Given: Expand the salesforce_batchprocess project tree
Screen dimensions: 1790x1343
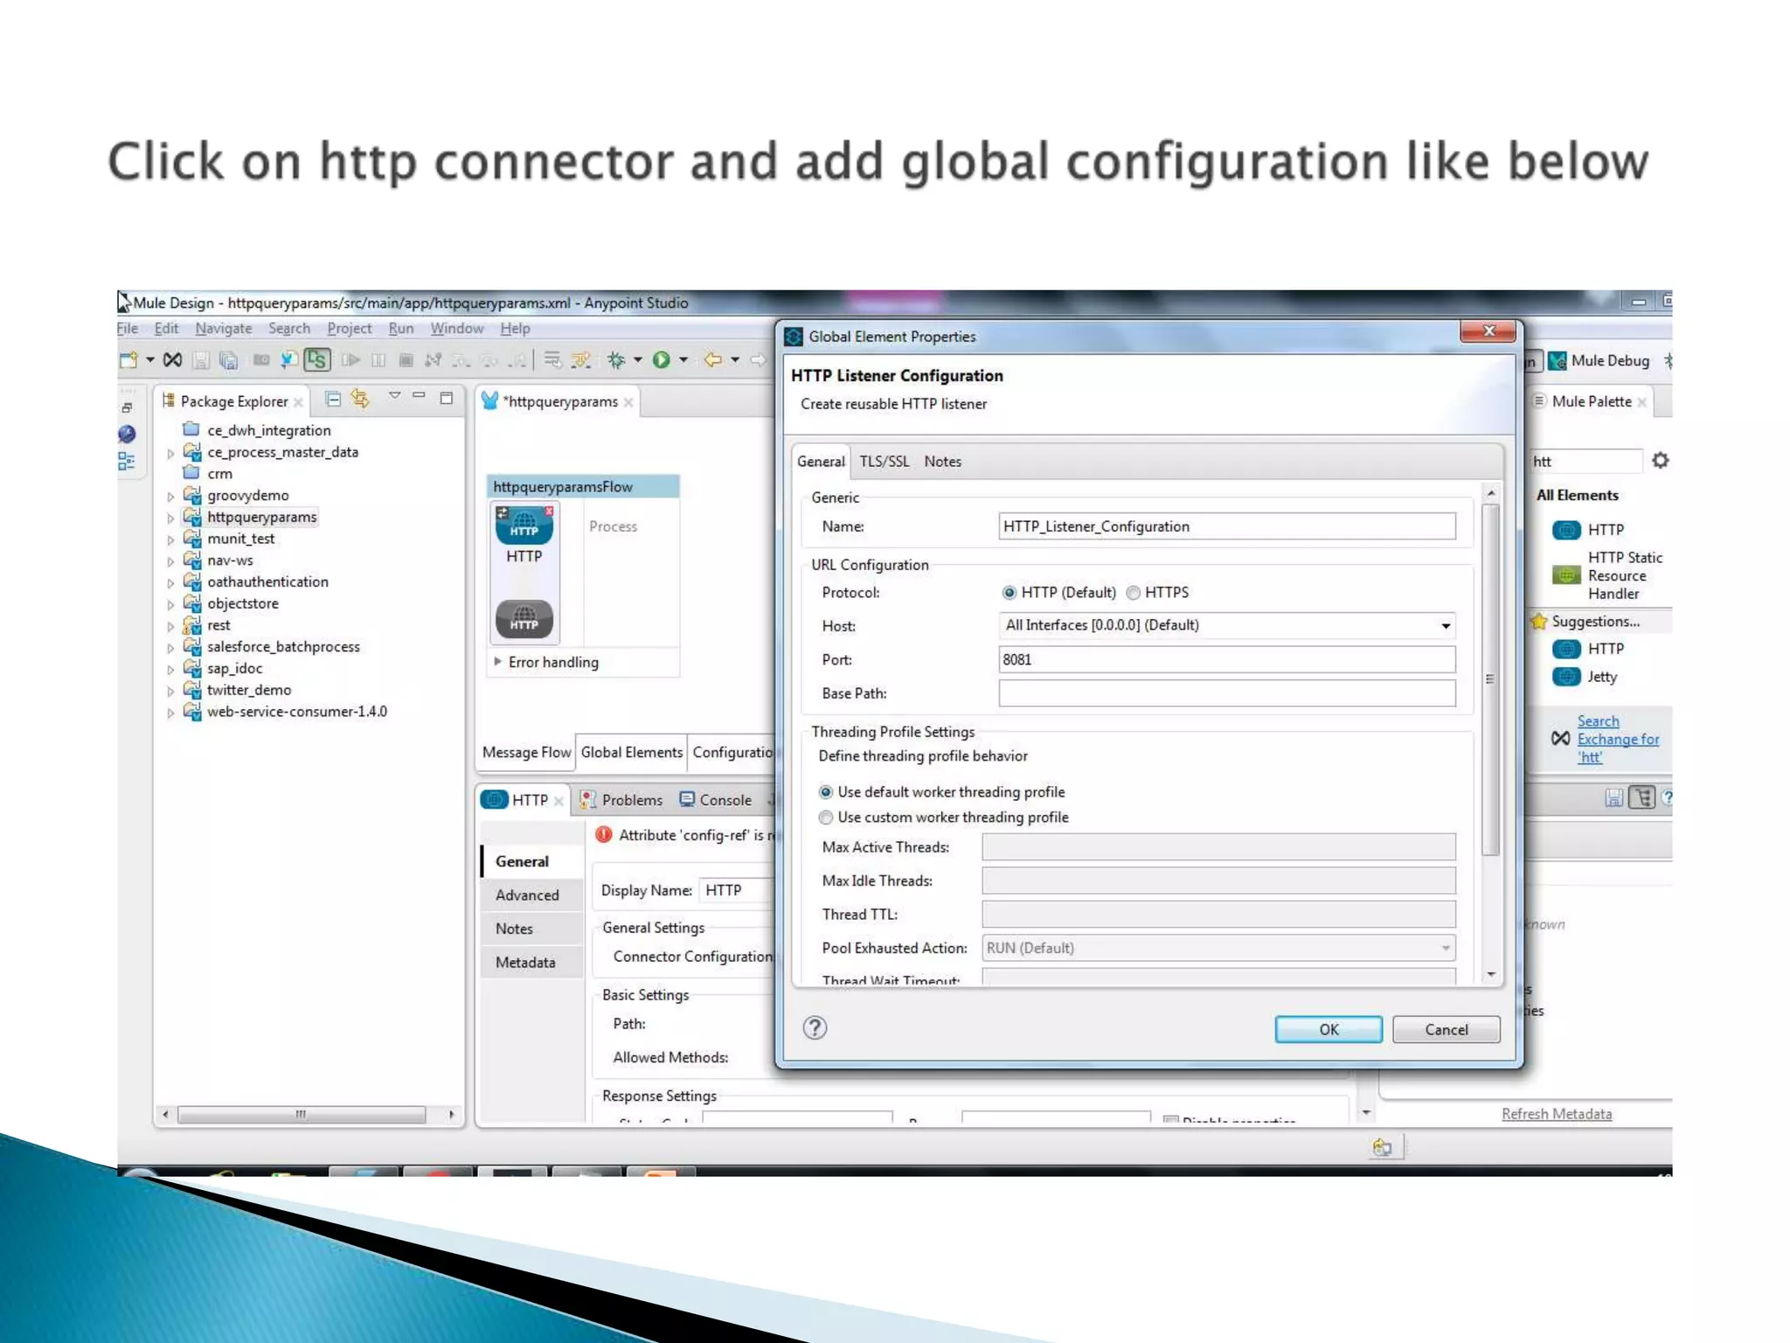Looking at the screenshot, I should tap(170, 648).
